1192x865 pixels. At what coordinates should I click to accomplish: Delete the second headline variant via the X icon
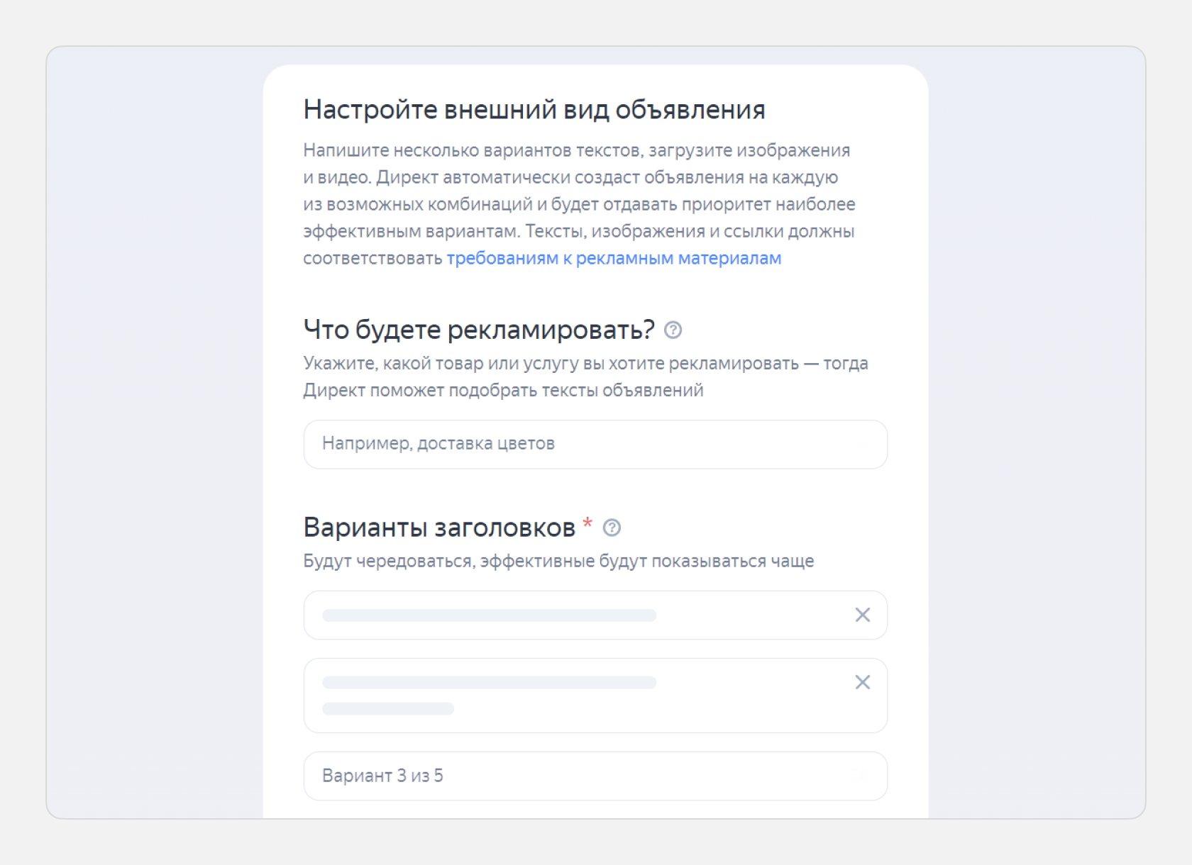(862, 683)
